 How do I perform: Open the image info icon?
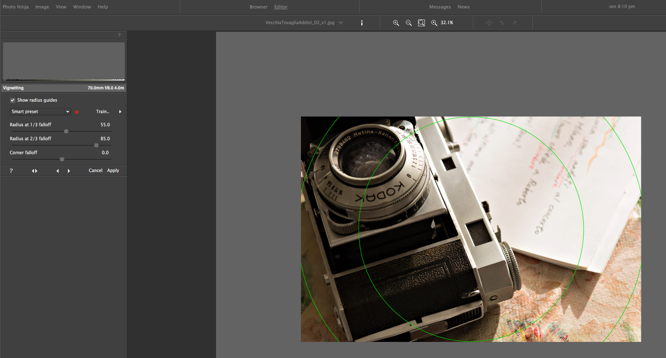362,23
